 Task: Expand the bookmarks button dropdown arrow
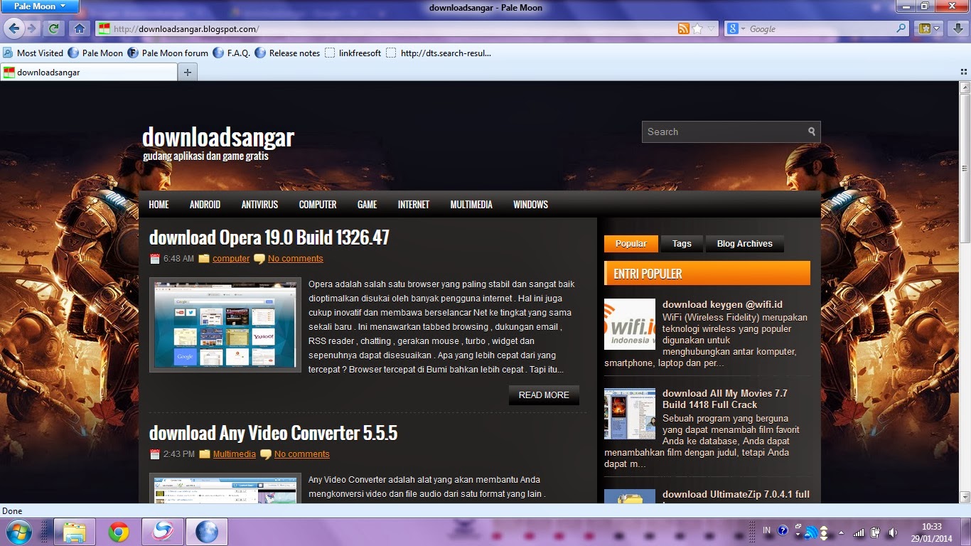[x=938, y=28]
